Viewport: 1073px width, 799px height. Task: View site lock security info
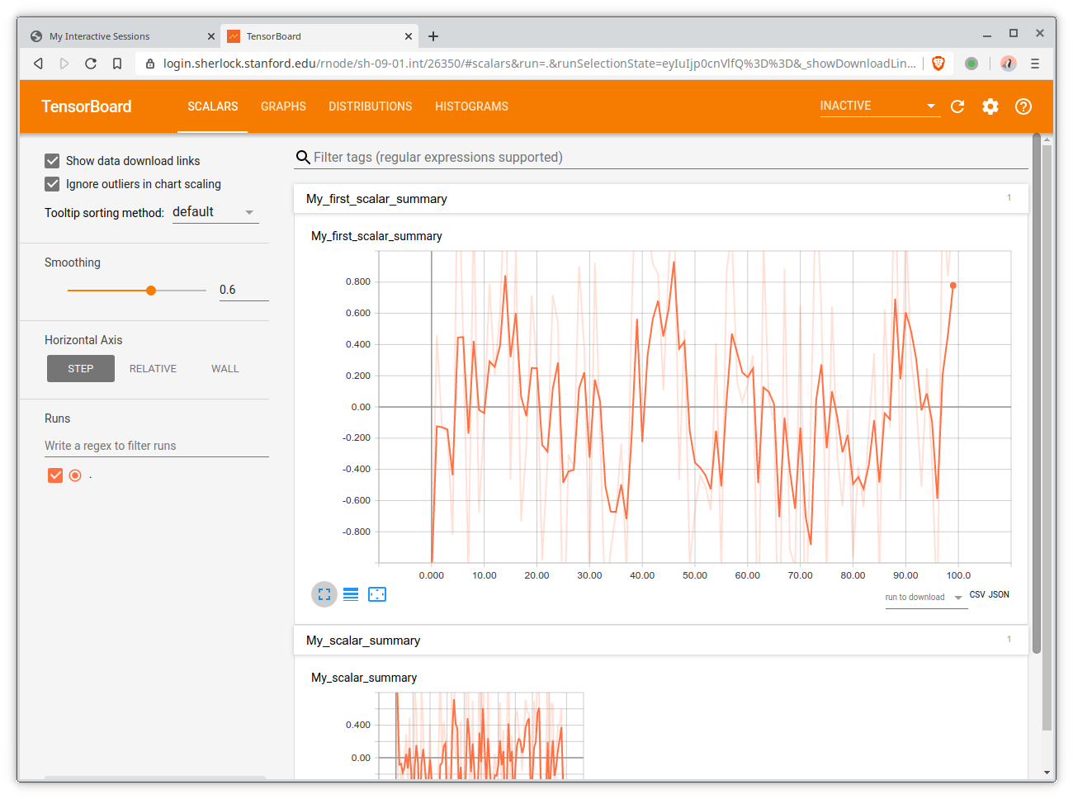[149, 64]
